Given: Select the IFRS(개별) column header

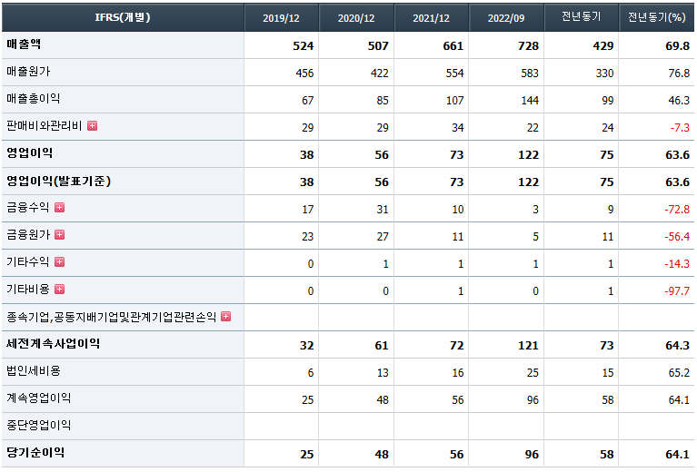Looking at the screenshot, I should [123, 17].
